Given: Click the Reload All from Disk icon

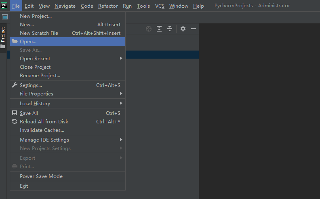Looking at the screenshot, I should [15, 122].
